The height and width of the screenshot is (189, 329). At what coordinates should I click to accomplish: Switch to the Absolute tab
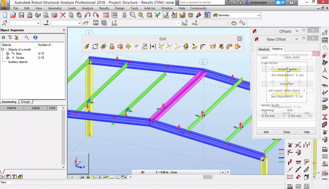click(x=264, y=49)
